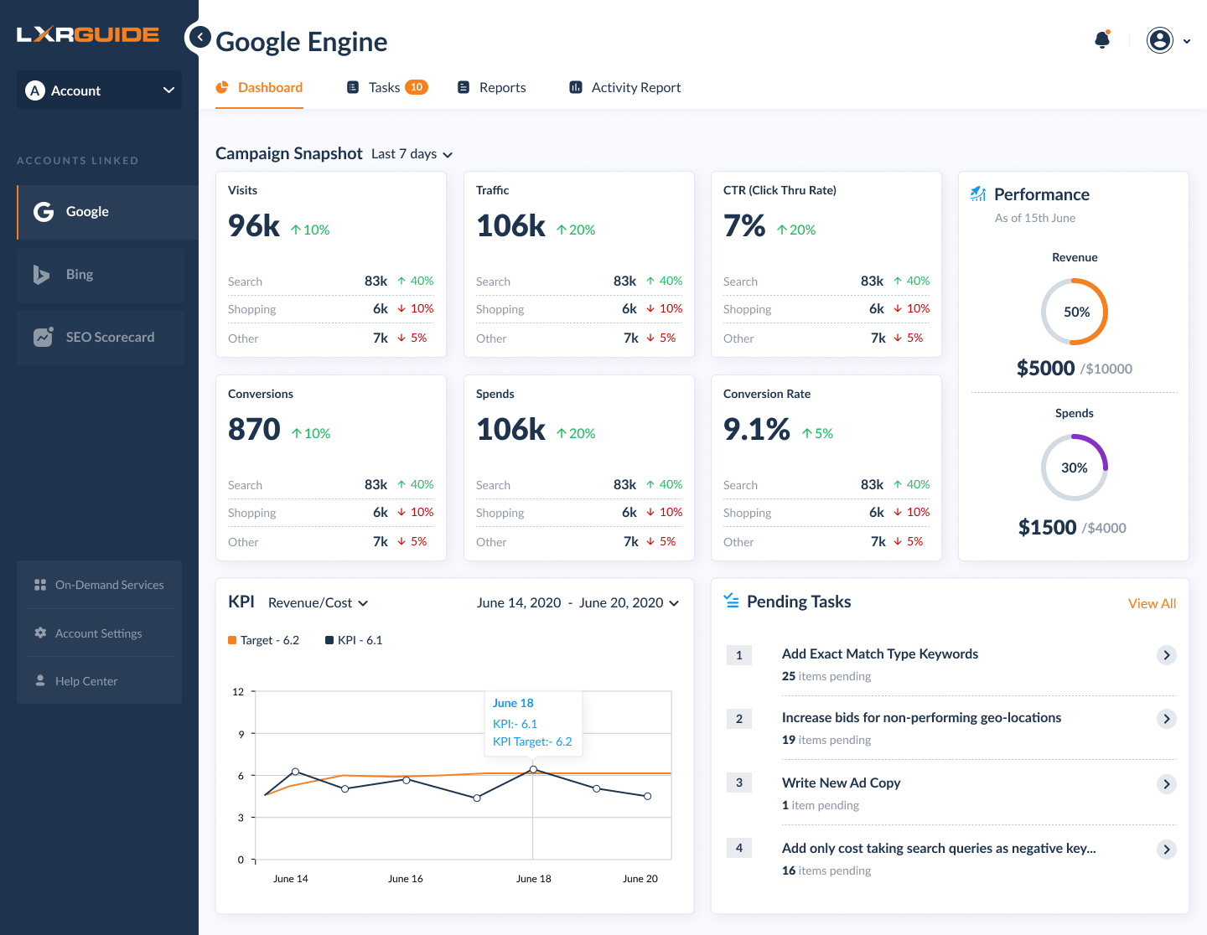This screenshot has width=1207, height=935.
Task: Change the Last 7 days range dropdown
Action: (412, 154)
